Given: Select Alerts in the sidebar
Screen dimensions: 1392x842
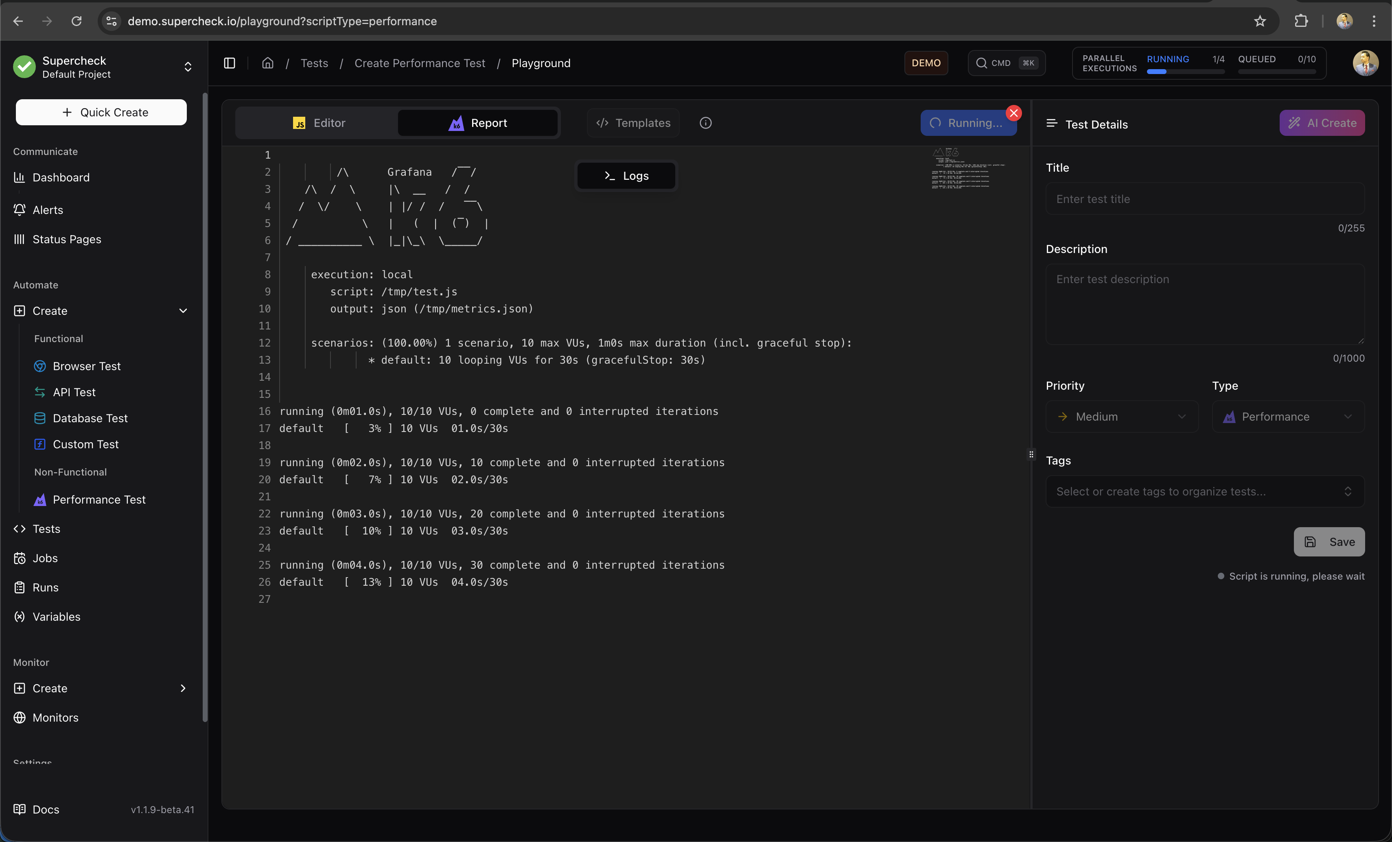Looking at the screenshot, I should pyautogui.click(x=48, y=209).
